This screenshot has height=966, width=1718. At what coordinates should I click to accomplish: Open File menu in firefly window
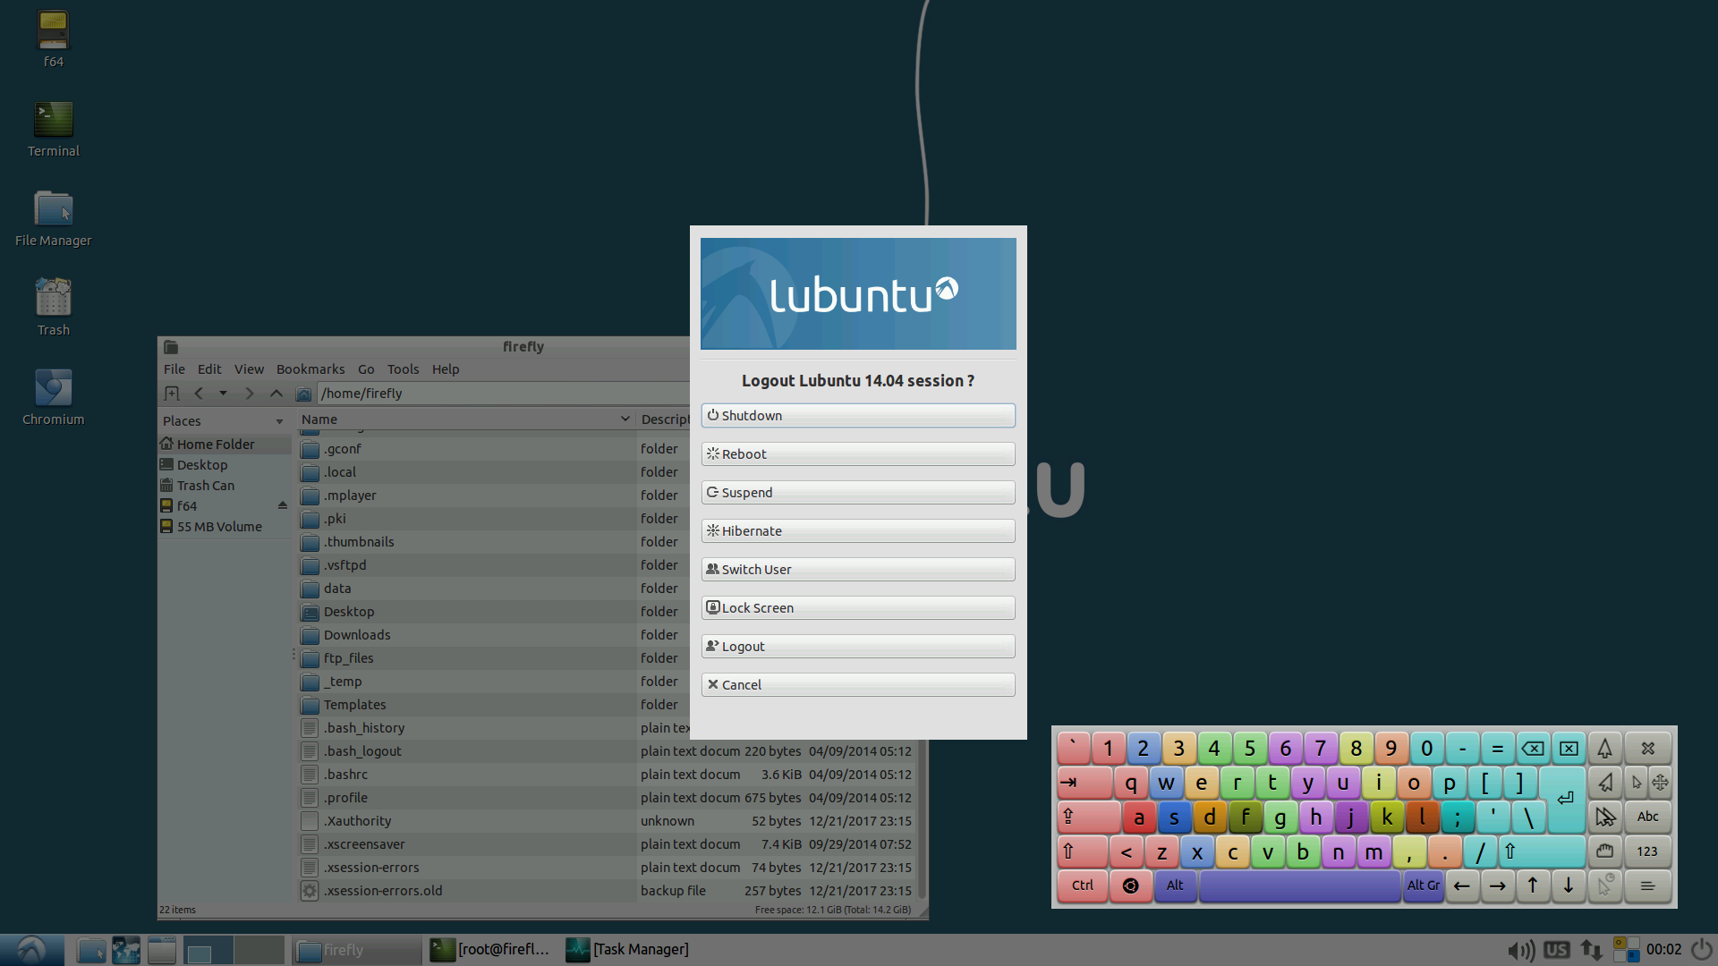(174, 369)
